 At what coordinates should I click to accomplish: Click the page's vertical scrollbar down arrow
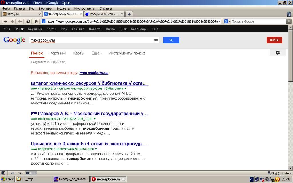pos(291,168)
